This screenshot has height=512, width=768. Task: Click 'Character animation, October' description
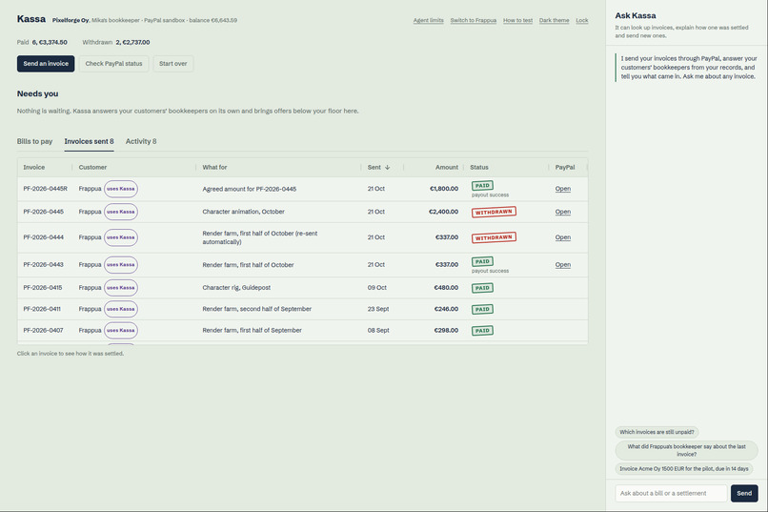[243, 212]
